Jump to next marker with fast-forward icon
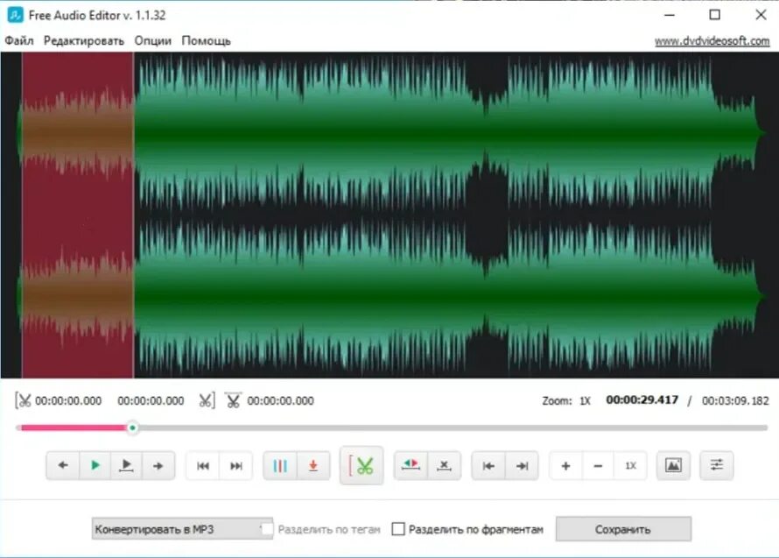 pyautogui.click(x=236, y=465)
